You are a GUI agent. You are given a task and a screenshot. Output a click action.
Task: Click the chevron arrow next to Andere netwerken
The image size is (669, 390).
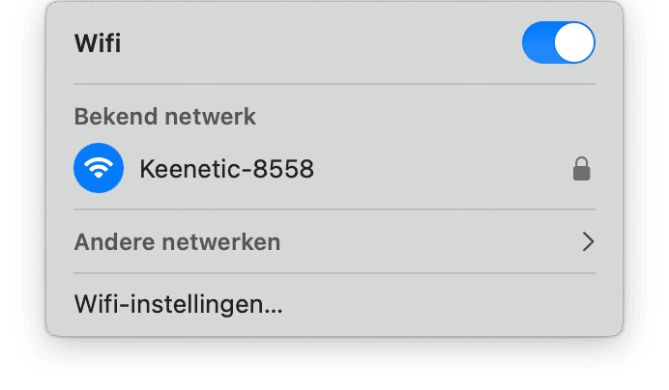[589, 241]
